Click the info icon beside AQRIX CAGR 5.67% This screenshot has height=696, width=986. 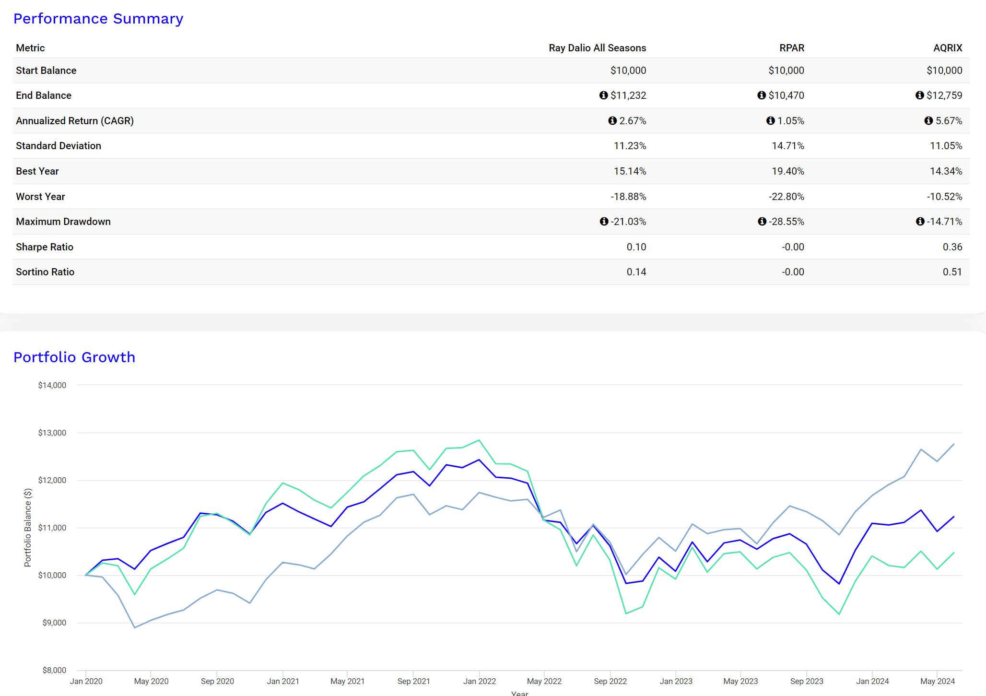pos(929,121)
